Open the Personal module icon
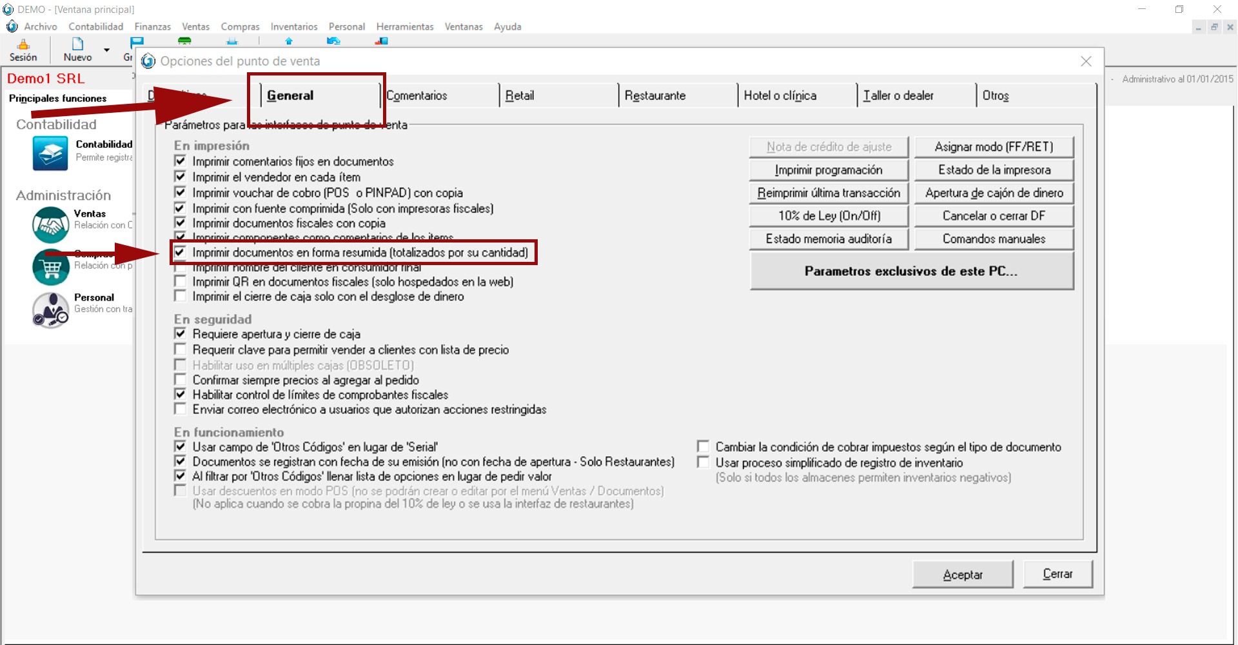Image resolution: width=1238 pixels, height=645 pixels. pyautogui.click(x=50, y=310)
